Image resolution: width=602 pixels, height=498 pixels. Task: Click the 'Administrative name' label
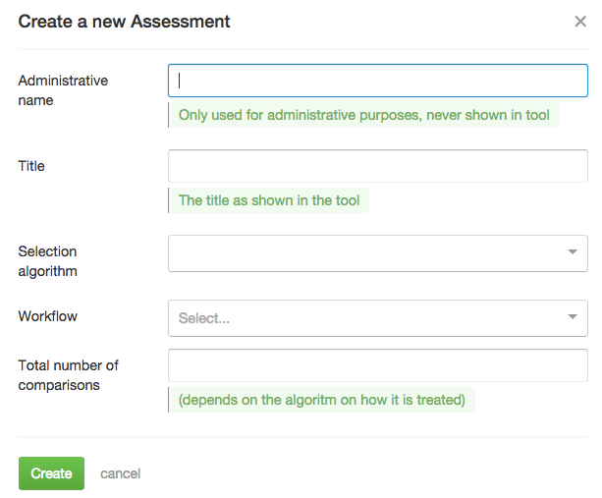point(63,90)
